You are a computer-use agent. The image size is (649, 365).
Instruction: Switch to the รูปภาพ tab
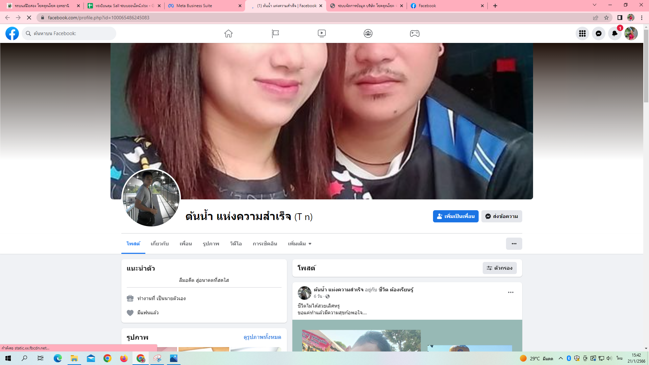click(211, 244)
